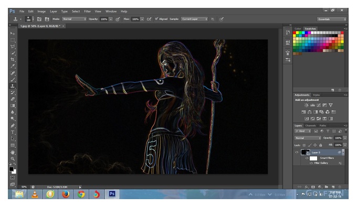Select the Layer 0 thumbnail
Screen dimensions: 357x207
305,152
